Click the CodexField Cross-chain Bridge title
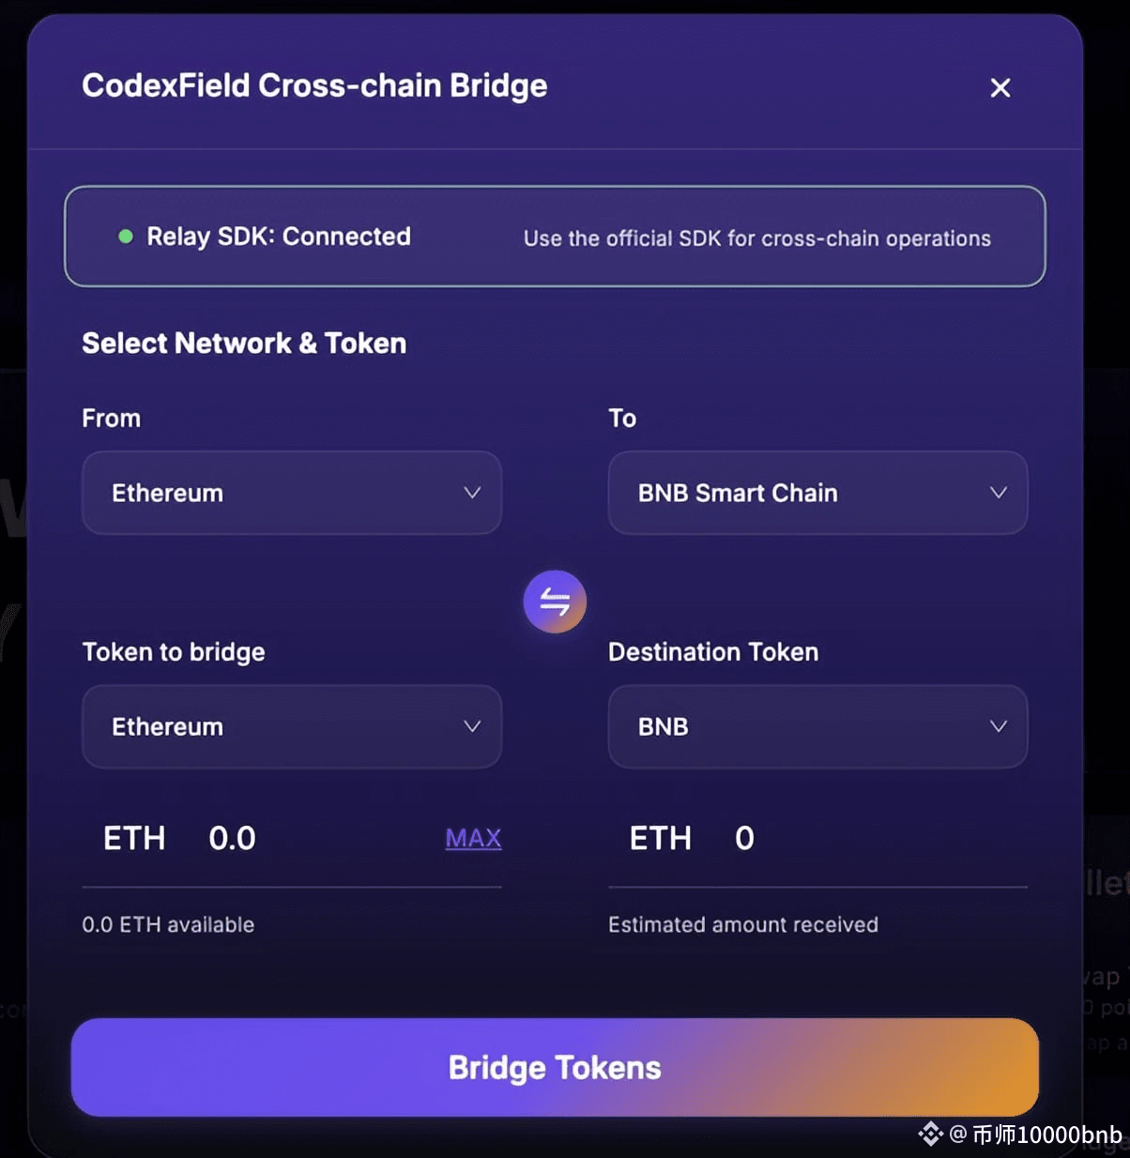 314,85
